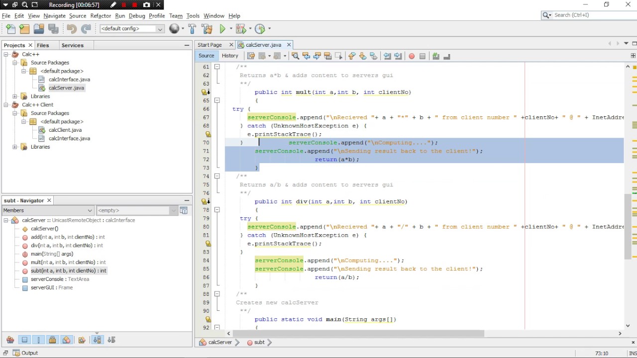Viewport: 637px width, 358px height.
Task: Click the green Run Project button
Action: [222, 29]
